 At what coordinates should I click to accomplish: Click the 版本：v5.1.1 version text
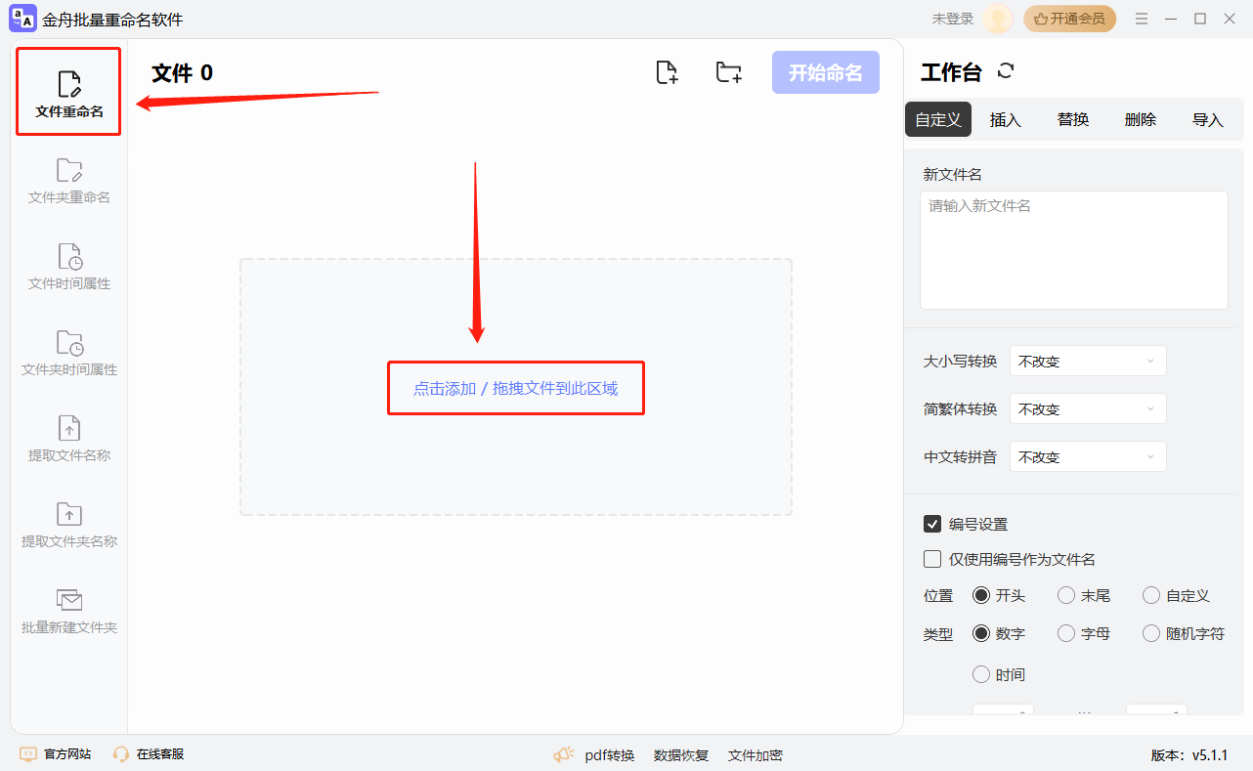click(1189, 755)
